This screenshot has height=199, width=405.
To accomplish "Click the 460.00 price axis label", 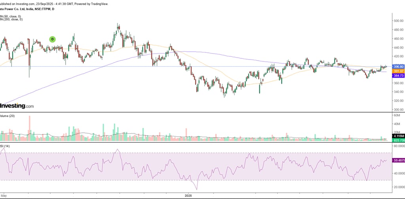I will click(x=399, y=39).
